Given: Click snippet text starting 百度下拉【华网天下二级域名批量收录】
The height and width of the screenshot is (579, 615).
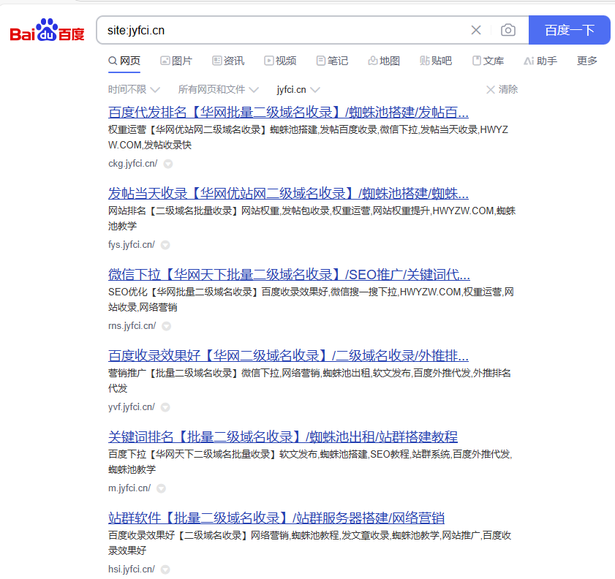Looking at the screenshot, I should click(310, 462).
